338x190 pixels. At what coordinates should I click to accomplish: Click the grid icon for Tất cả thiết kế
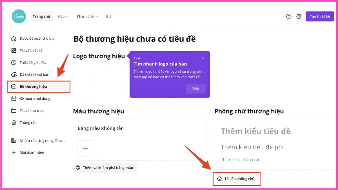pos(14,50)
